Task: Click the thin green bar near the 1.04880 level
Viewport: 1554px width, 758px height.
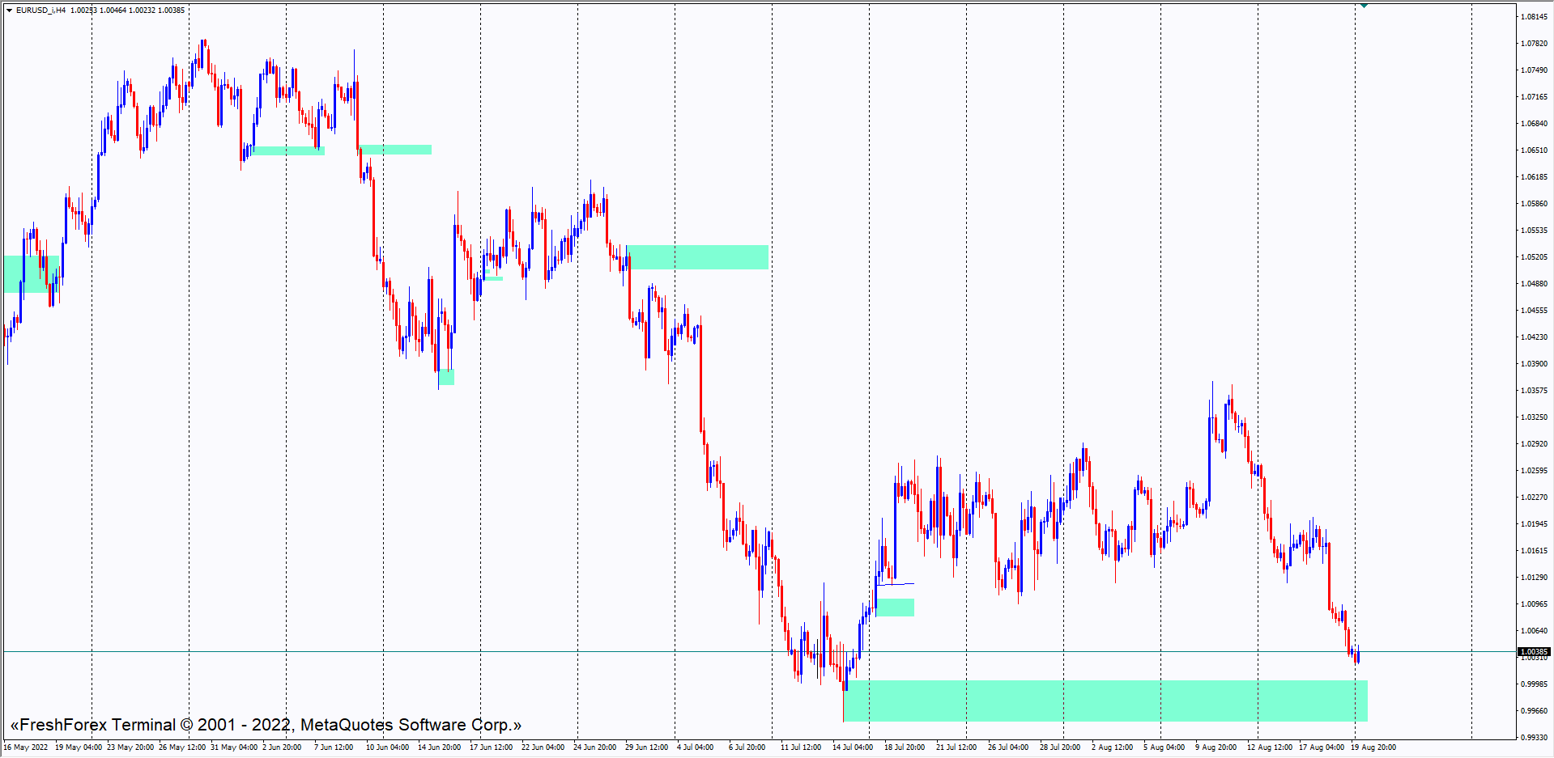Action: (x=492, y=279)
